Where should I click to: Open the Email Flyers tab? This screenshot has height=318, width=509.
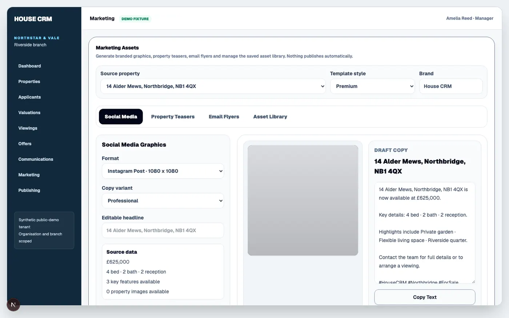click(224, 117)
